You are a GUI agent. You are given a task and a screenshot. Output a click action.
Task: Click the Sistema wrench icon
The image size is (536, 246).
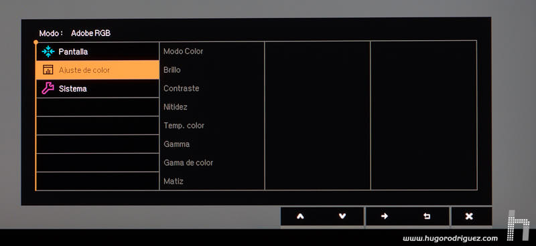(48, 88)
